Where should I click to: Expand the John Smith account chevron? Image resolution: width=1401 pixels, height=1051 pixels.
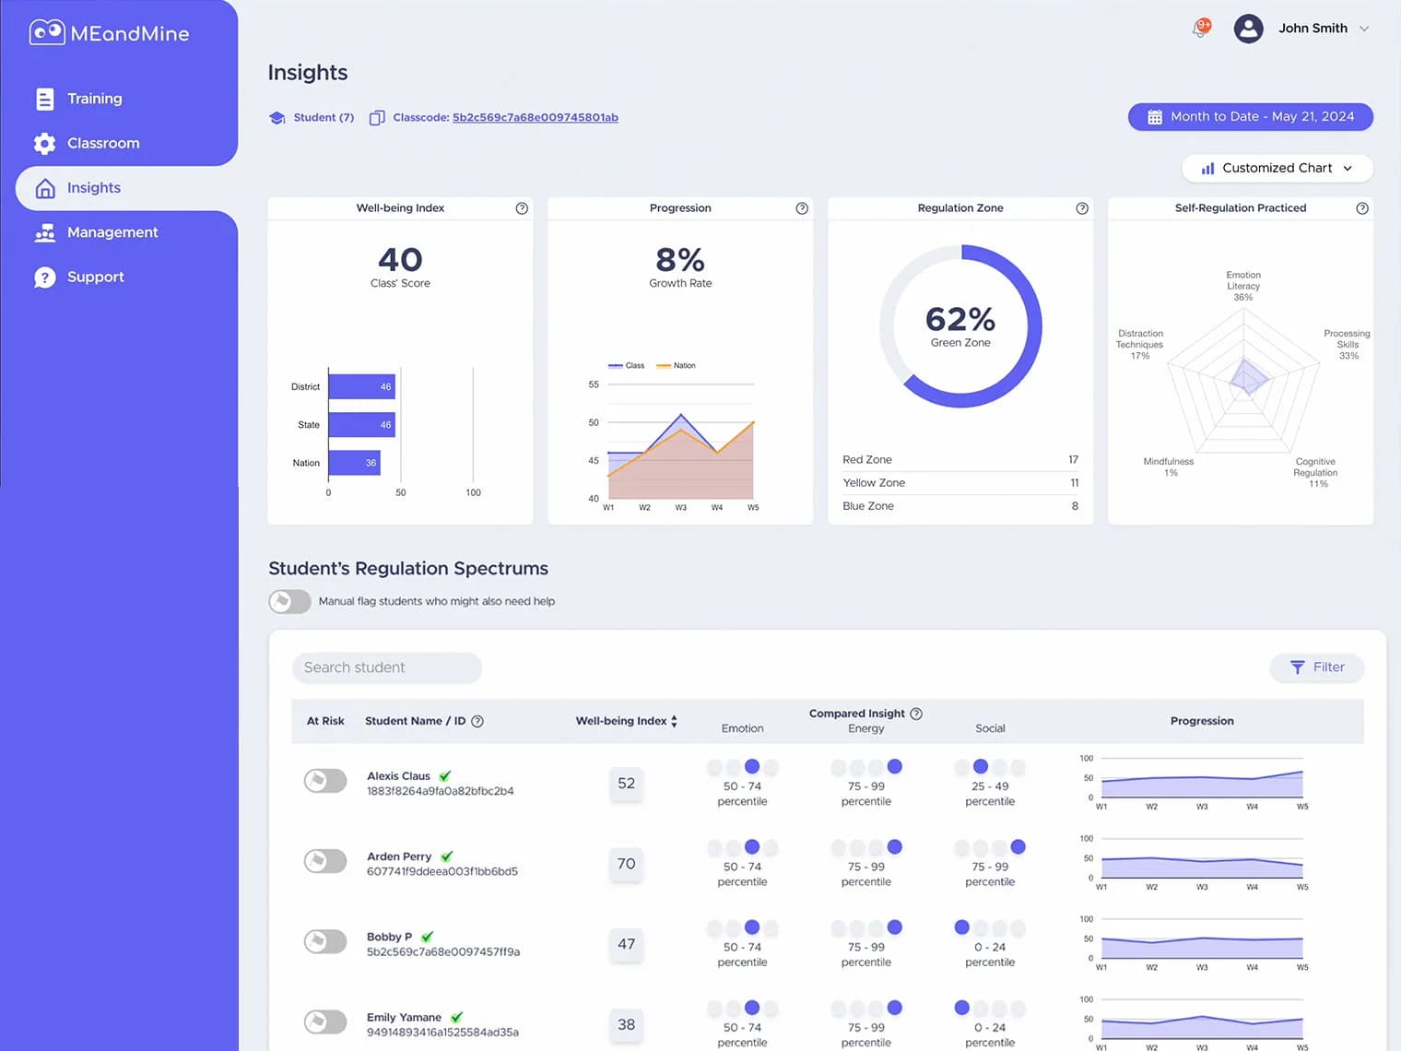(1364, 29)
